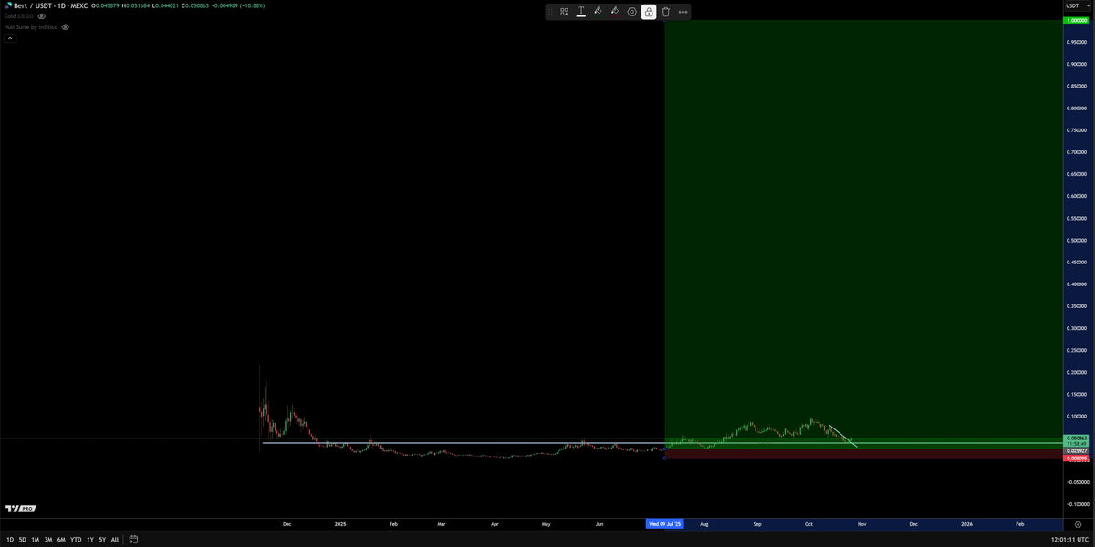Open more options ellipsis menu

tap(683, 12)
